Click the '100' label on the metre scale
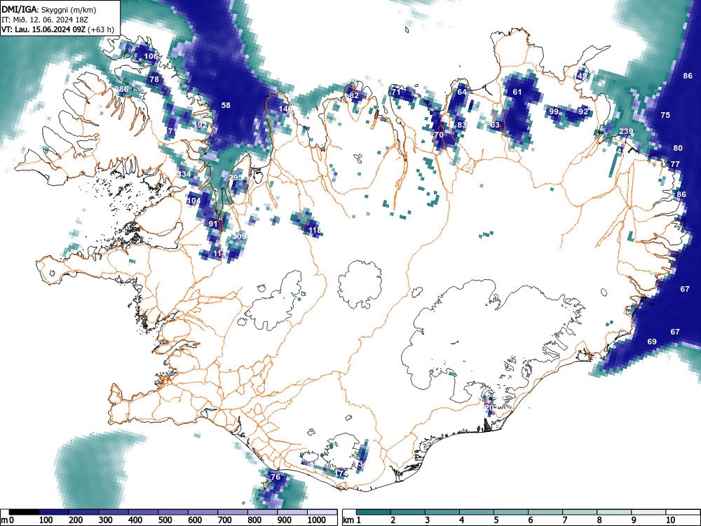This screenshot has width=701, height=526. (46, 520)
